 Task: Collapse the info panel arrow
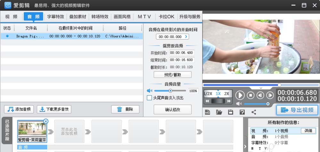(x=245, y=146)
